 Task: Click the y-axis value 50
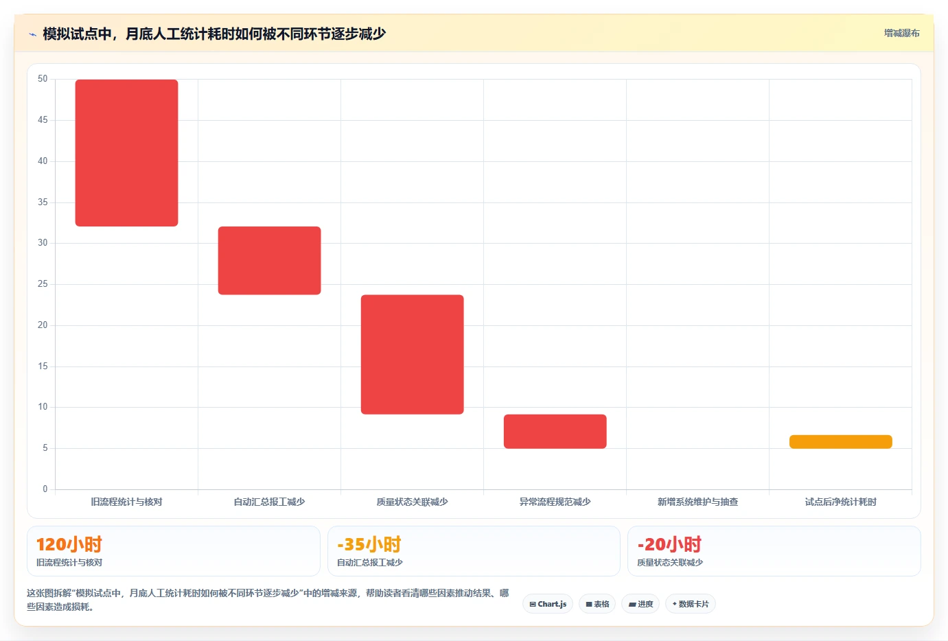[x=43, y=79]
